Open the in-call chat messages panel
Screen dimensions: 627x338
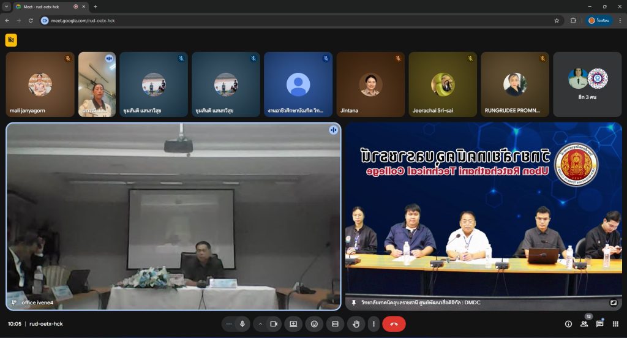pyautogui.click(x=599, y=324)
